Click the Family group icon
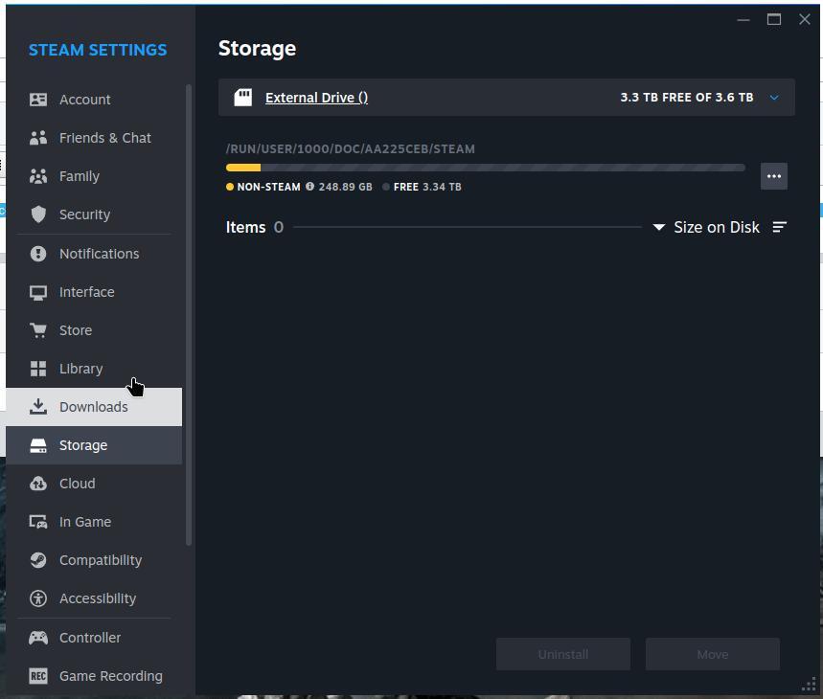This screenshot has height=699, width=823. point(37,176)
